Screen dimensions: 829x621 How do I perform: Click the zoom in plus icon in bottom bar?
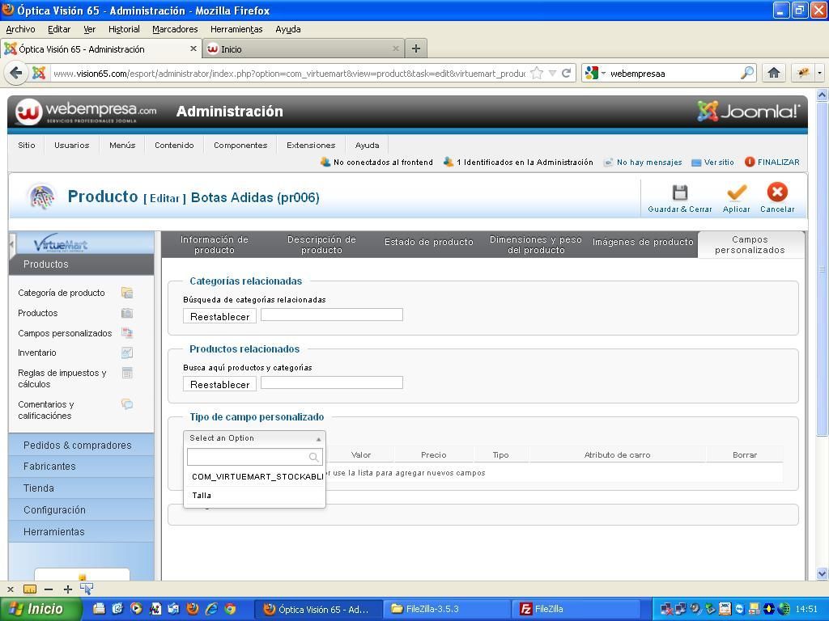tap(68, 589)
